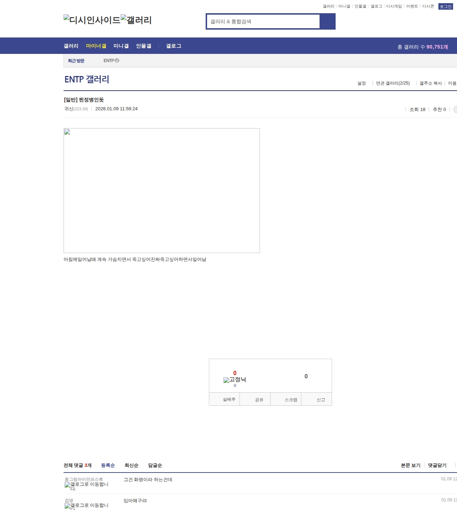Click the 실베추 button
The height and width of the screenshot is (510, 457).
pyautogui.click(x=229, y=399)
